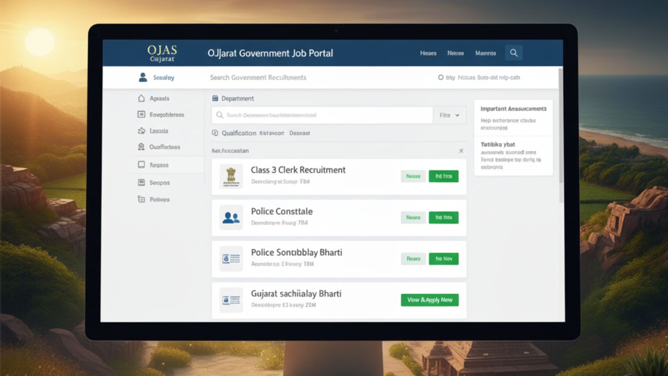Click the search magnifier icon in header
Screen dimensions: 668x376
514,53
